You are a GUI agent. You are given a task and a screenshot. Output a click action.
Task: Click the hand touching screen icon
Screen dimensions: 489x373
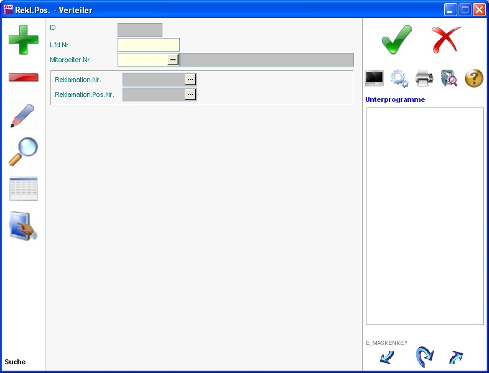(23, 226)
